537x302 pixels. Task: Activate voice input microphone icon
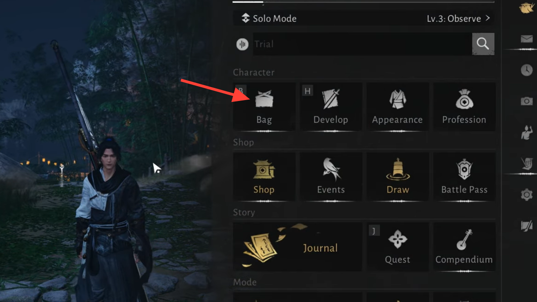point(242,44)
